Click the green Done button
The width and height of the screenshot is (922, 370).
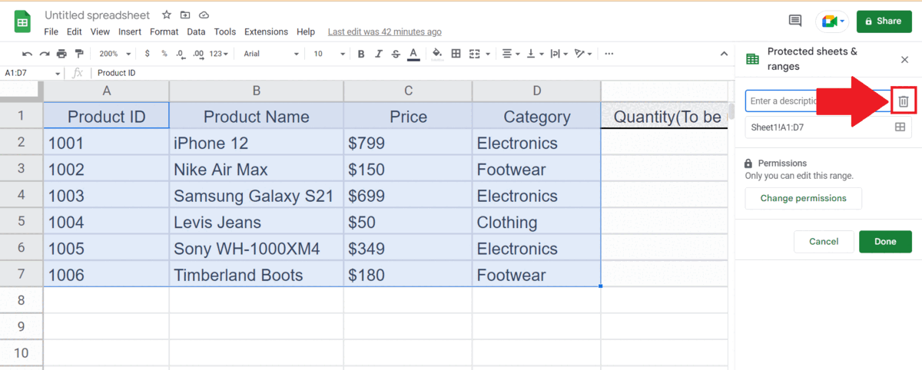coord(885,241)
